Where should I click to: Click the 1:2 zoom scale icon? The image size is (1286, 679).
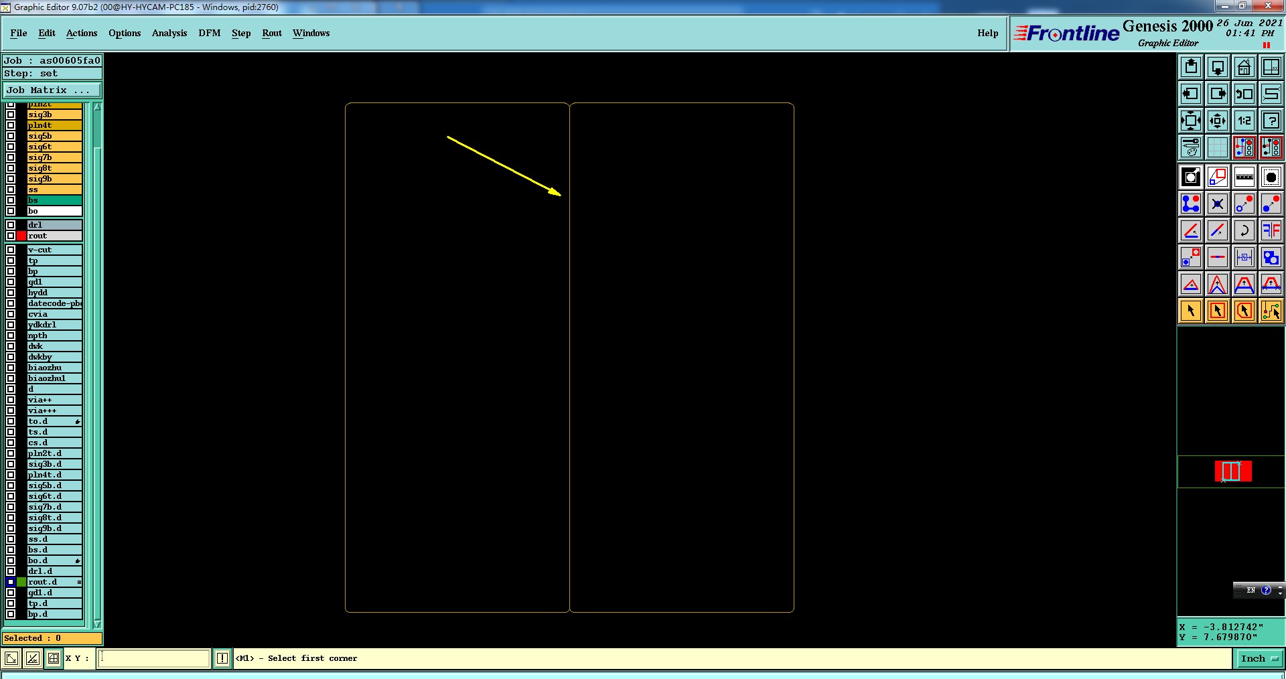click(1244, 121)
